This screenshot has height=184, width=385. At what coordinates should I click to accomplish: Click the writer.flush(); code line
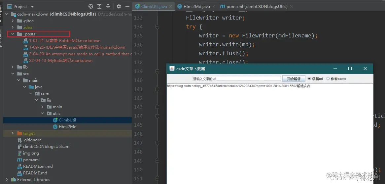point(224,53)
